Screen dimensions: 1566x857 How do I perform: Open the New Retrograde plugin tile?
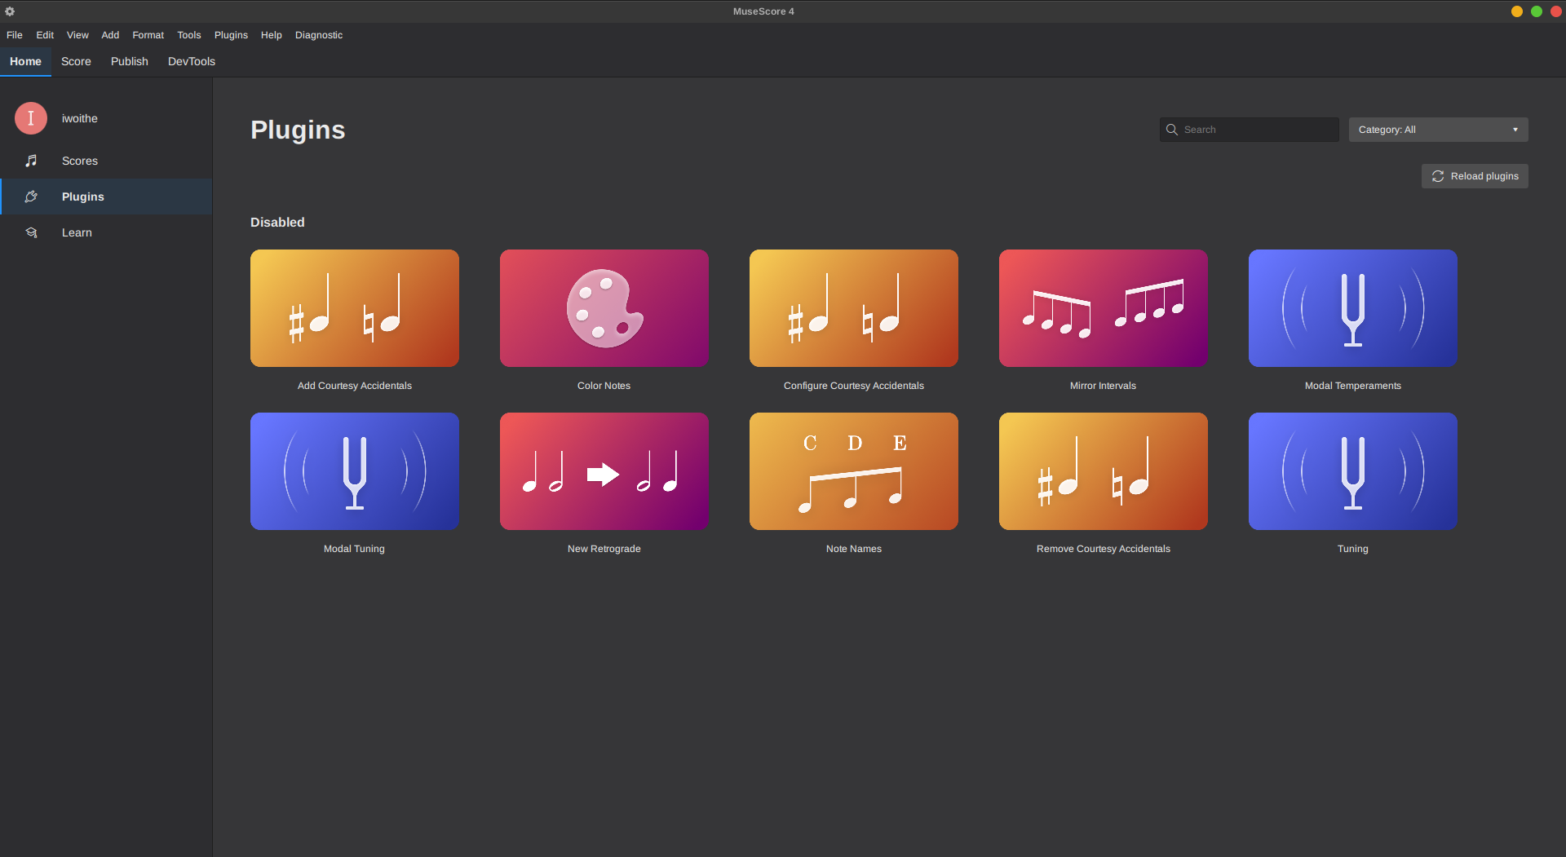[604, 471]
